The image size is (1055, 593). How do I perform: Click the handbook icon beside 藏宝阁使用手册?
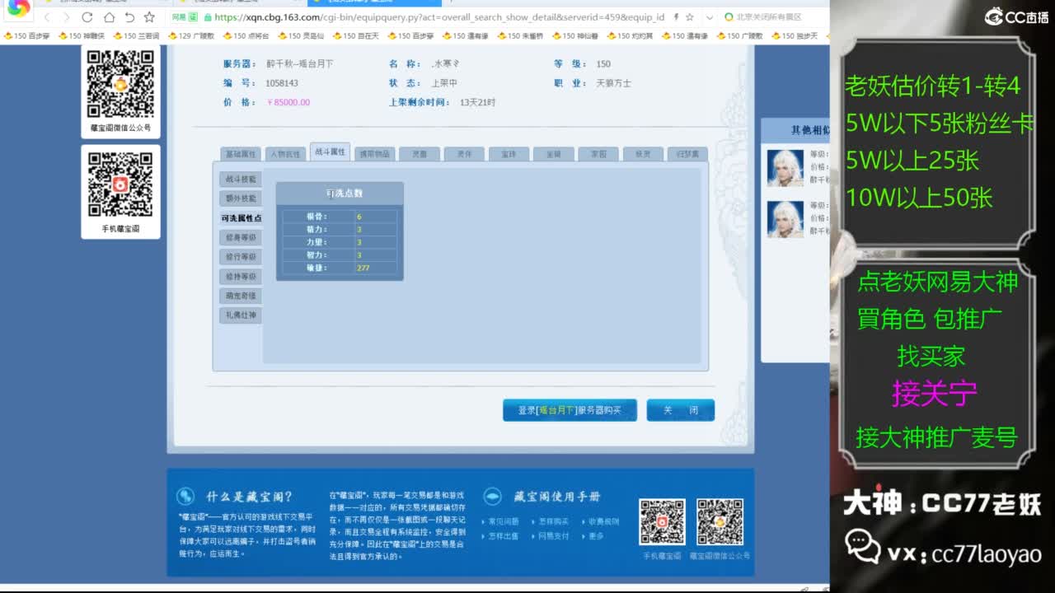(492, 496)
